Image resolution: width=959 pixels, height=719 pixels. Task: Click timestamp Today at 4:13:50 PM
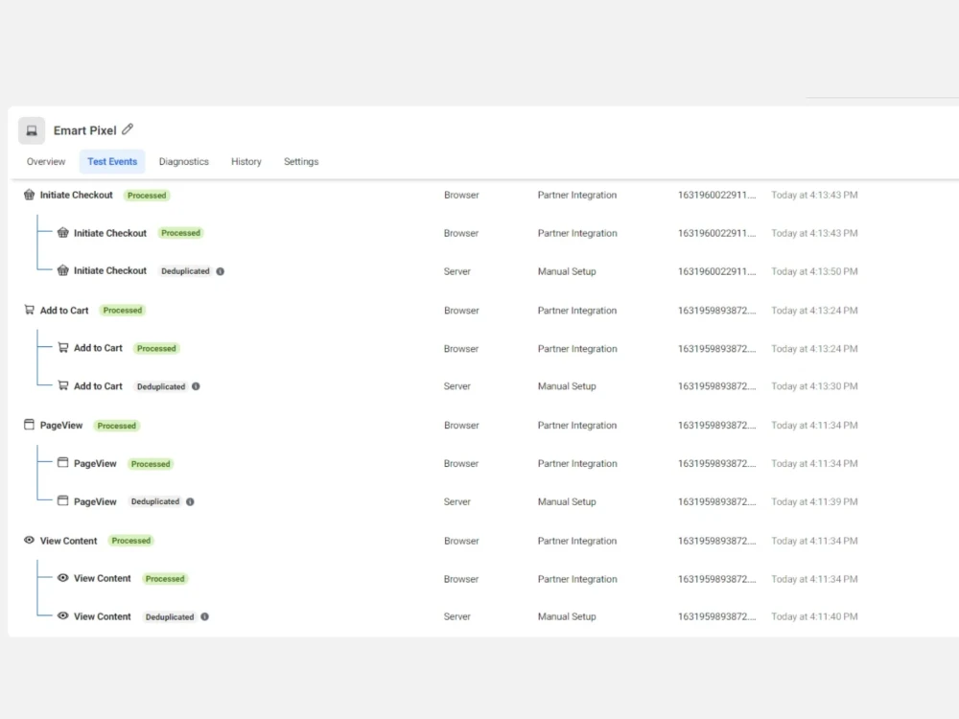(x=814, y=271)
